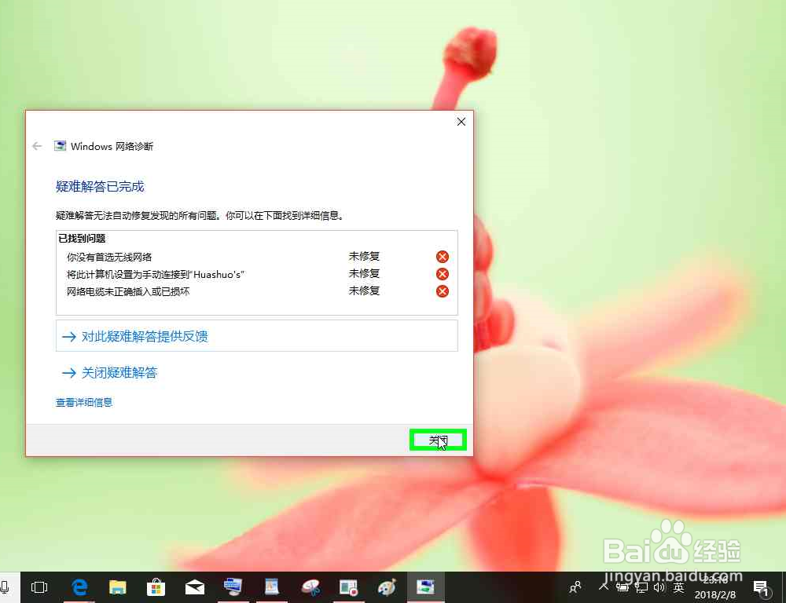The width and height of the screenshot is (786, 603).
Task: Switch input language via 英 indicator
Action: pyautogui.click(x=678, y=587)
